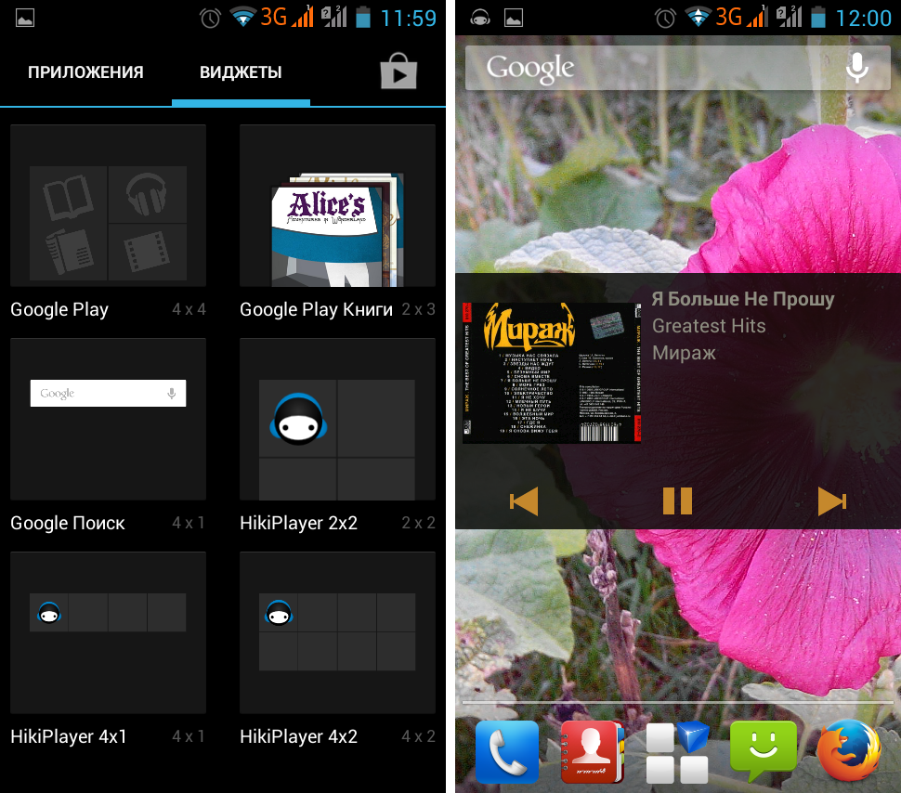Image resolution: width=901 pixels, height=793 pixels.
Task: Tap the battery icon in right status bar
Action: point(817,18)
